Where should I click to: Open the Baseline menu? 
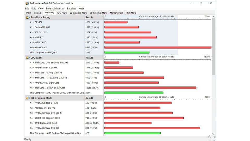point(71,9)
